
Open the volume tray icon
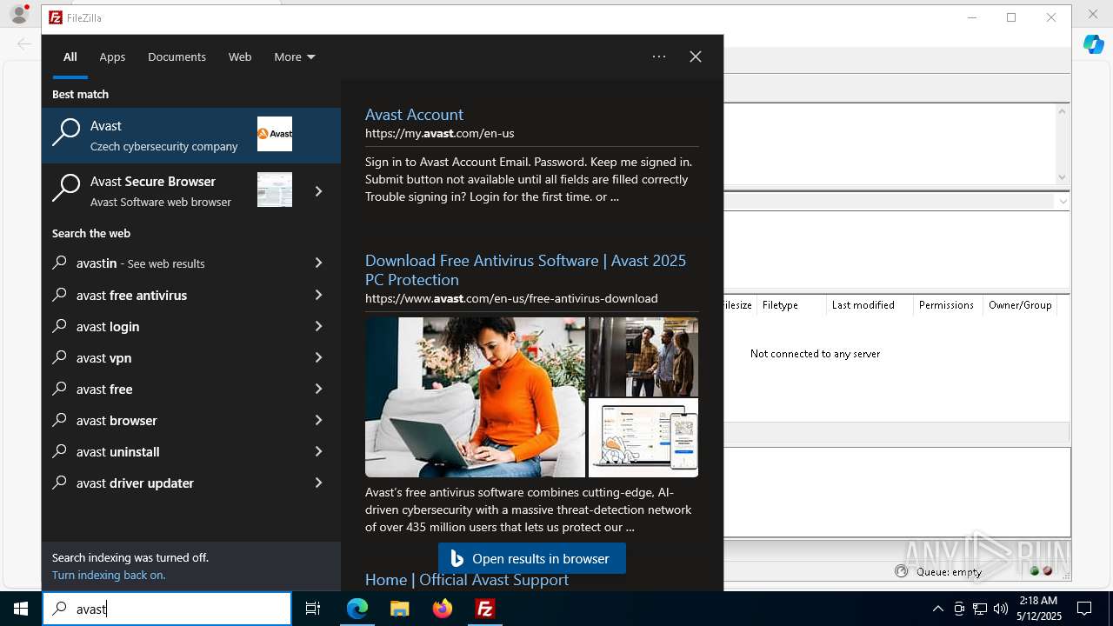1001,609
